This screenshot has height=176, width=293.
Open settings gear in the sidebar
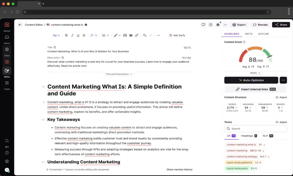pos(7,161)
